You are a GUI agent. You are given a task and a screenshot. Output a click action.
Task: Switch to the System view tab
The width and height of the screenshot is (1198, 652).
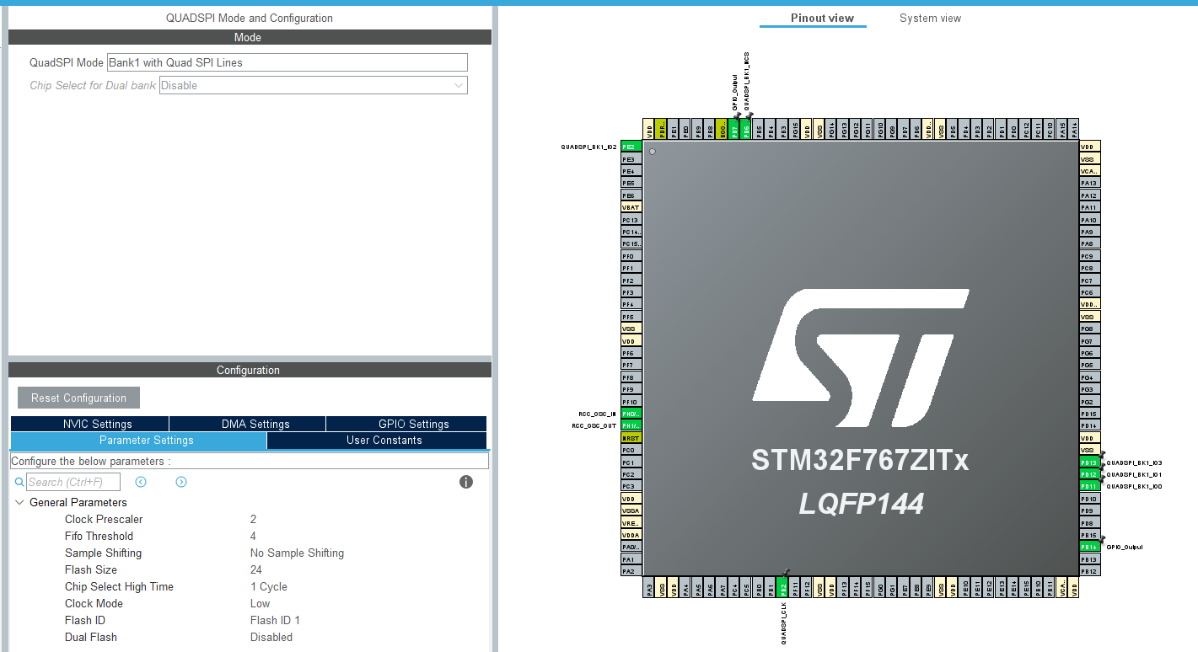pyautogui.click(x=930, y=18)
